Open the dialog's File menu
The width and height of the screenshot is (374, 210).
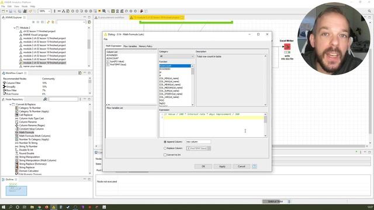pyautogui.click(x=106, y=39)
